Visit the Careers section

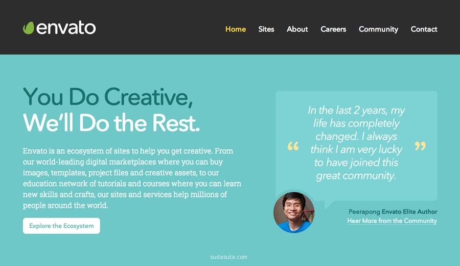(333, 29)
